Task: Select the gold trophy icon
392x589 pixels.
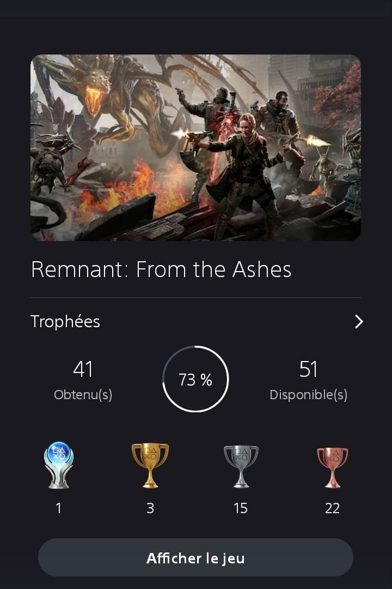Action: tap(150, 465)
